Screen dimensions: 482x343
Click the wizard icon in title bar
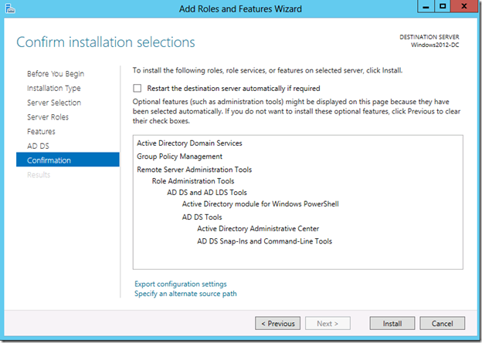coord(10,8)
